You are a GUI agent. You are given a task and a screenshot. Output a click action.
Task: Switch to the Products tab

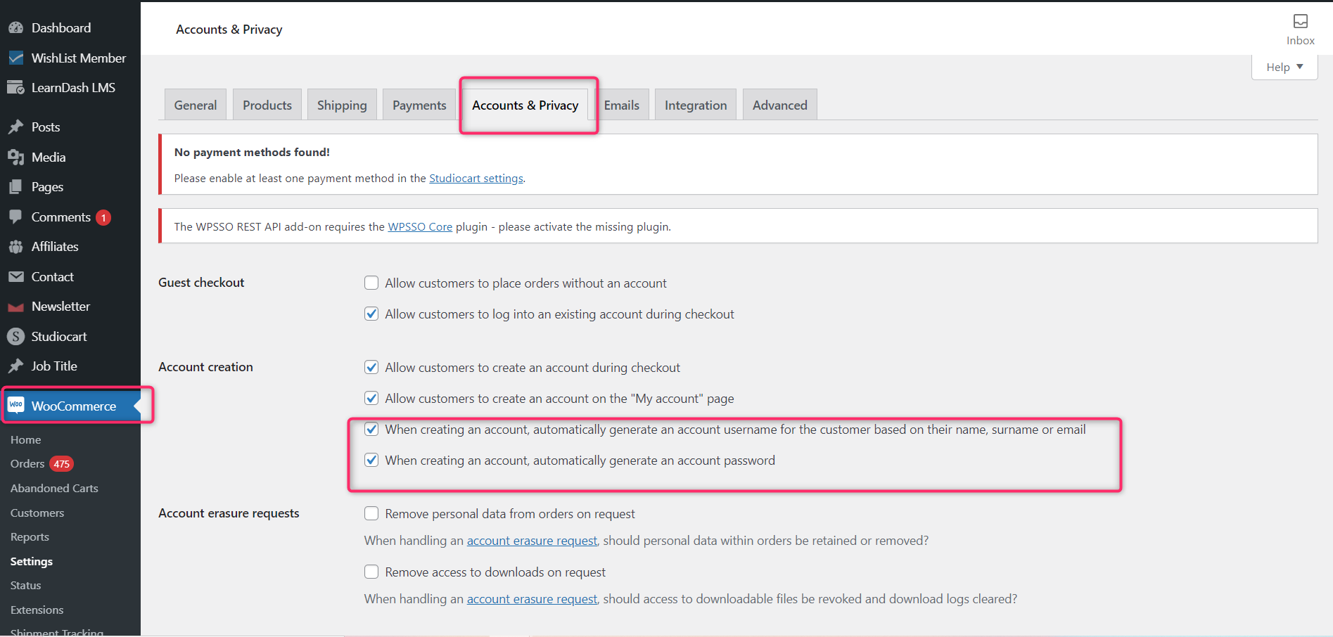(x=267, y=105)
